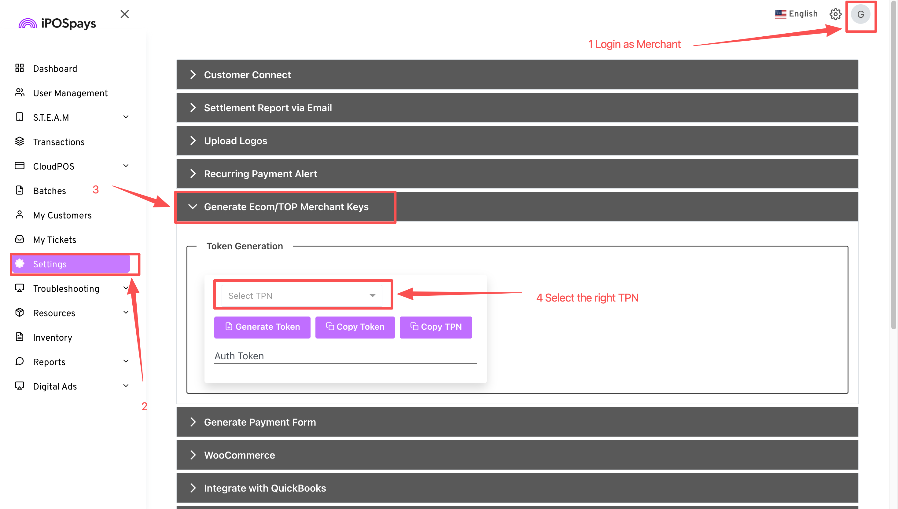Image resolution: width=898 pixels, height=509 pixels.
Task: Click the Generate Token button
Action: click(x=262, y=327)
